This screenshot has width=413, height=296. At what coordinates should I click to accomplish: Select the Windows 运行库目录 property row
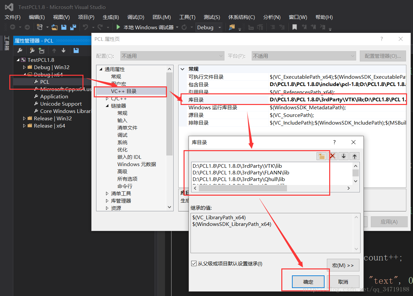(x=293, y=107)
